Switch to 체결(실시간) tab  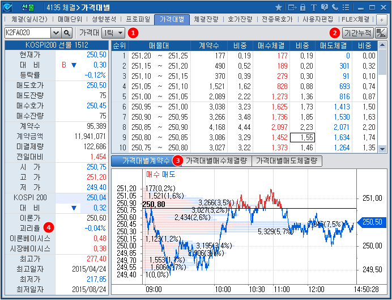(x=29, y=19)
